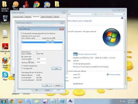
Task: Open the Google Chrome desktop shortcut
Action: 37,4
